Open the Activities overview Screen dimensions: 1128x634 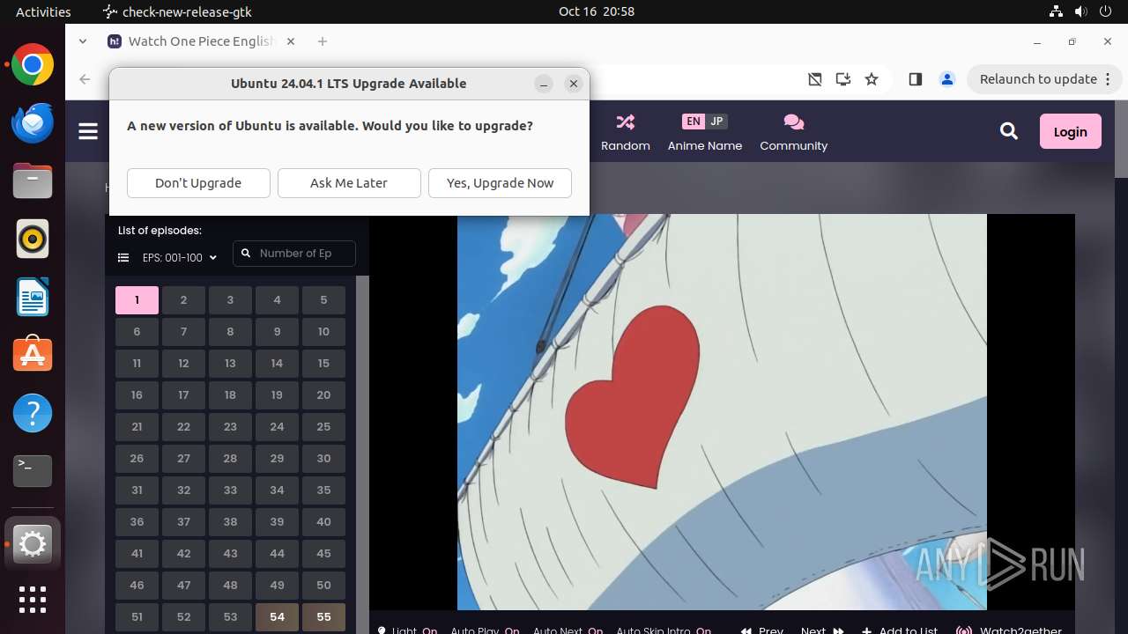pos(43,11)
